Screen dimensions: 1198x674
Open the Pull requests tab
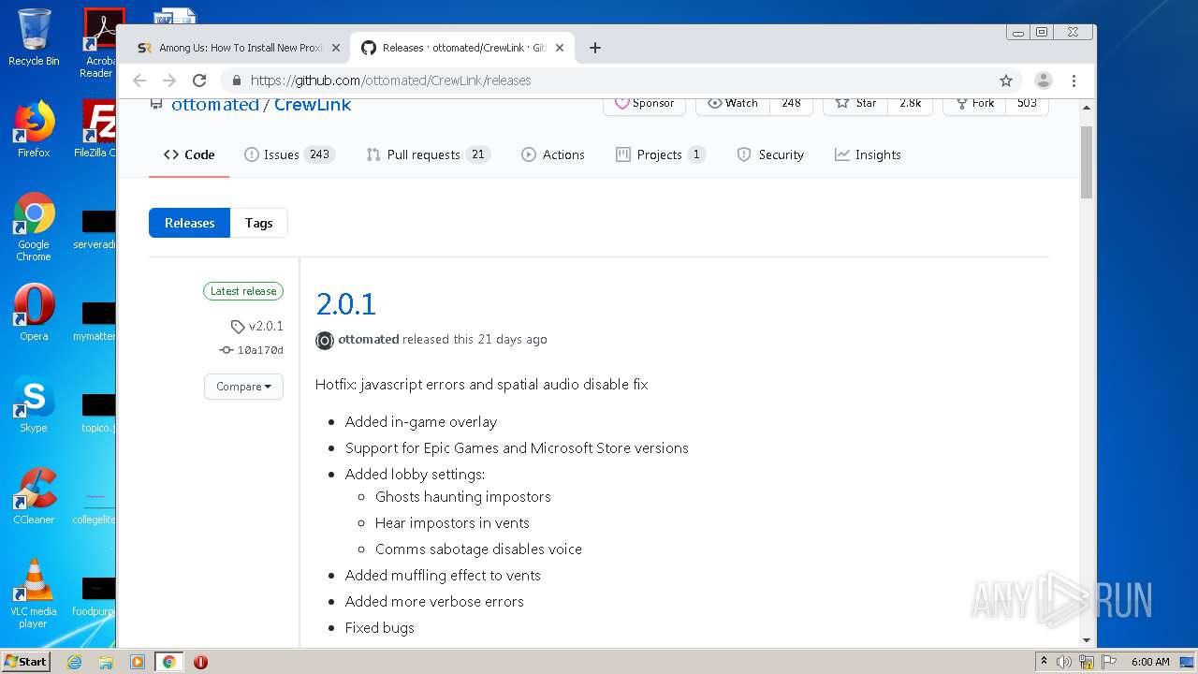pos(428,154)
